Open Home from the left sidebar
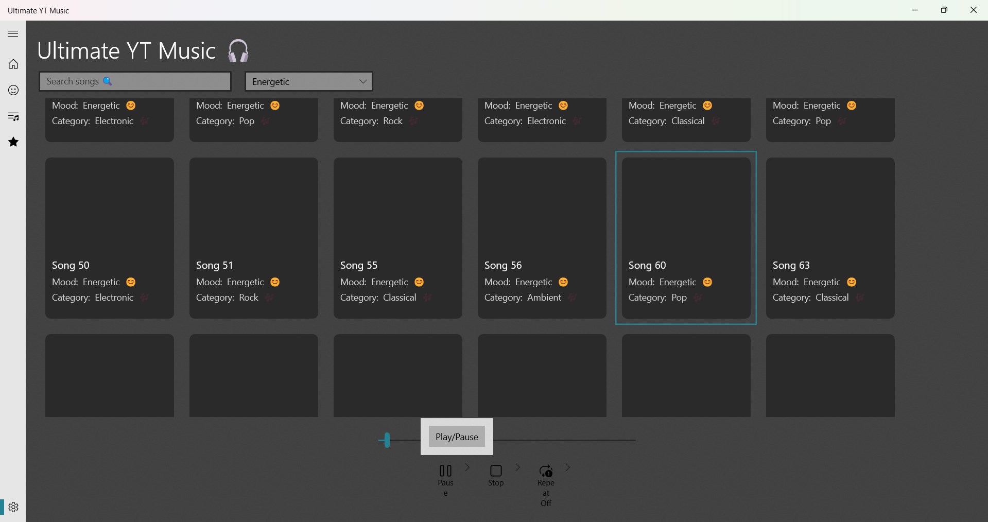988x522 pixels. pos(13,64)
